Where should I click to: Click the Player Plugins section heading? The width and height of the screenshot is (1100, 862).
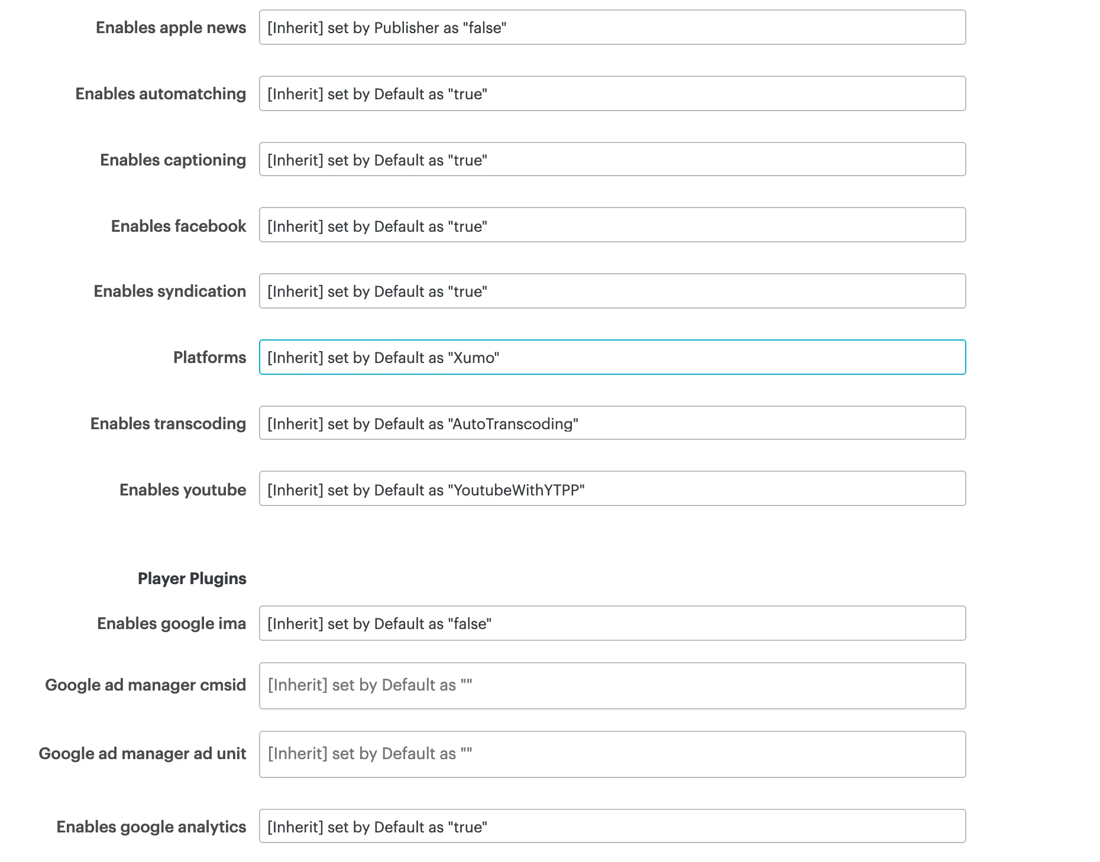192,578
